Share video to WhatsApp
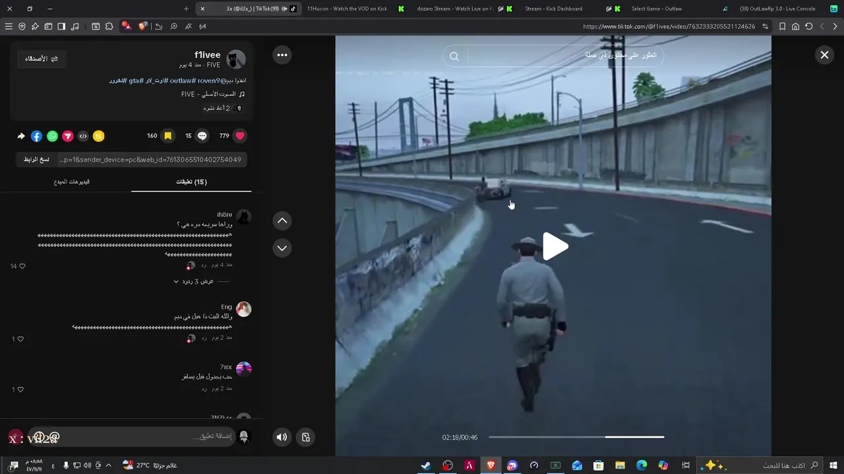The width and height of the screenshot is (844, 474). coord(52,136)
